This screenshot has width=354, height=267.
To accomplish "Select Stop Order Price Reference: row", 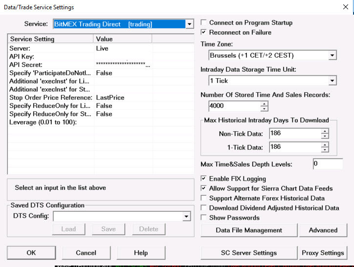I will coord(101,98).
